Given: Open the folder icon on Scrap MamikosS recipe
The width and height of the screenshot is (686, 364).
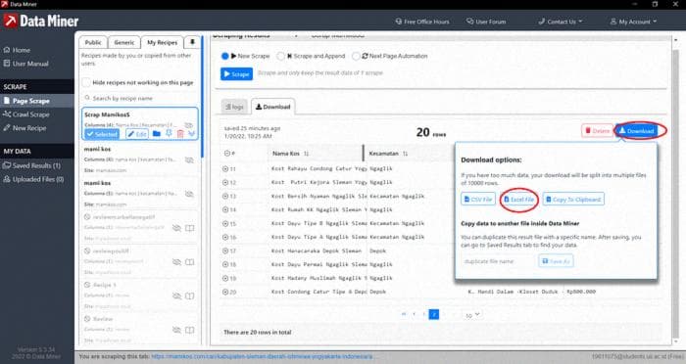Looking at the screenshot, I should (x=156, y=134).
